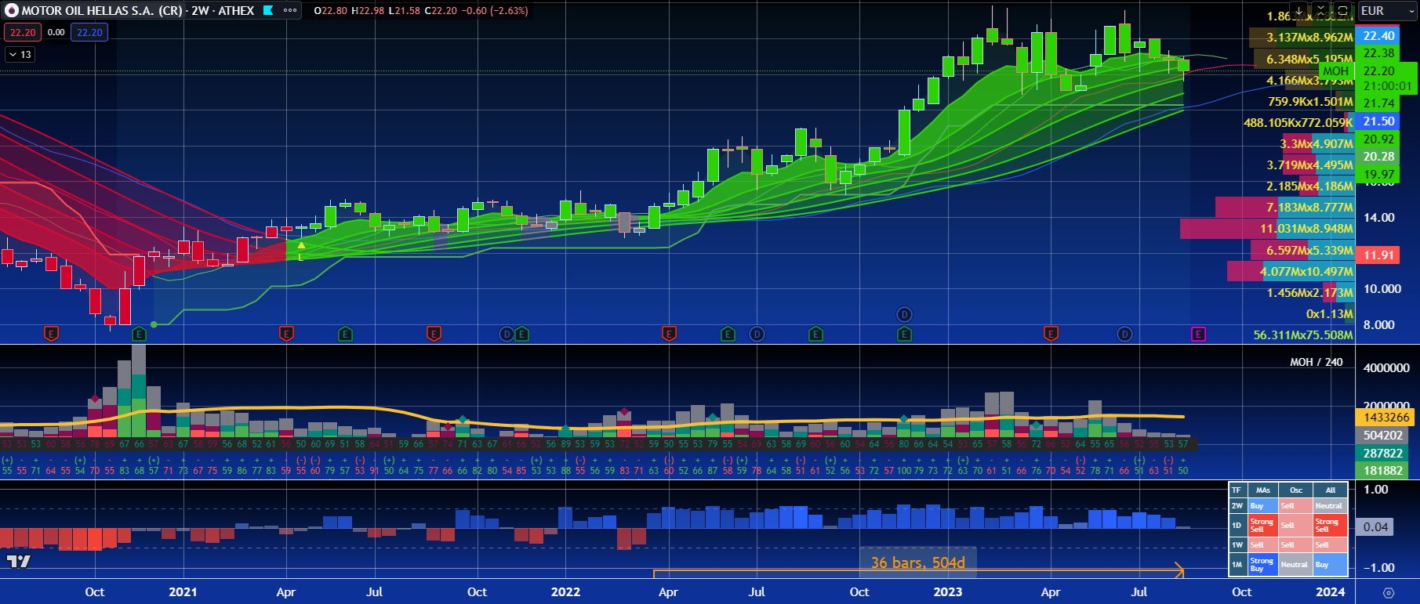Click the red 22.20 sell price button
1420x604 pixels.
click(23, 32)
